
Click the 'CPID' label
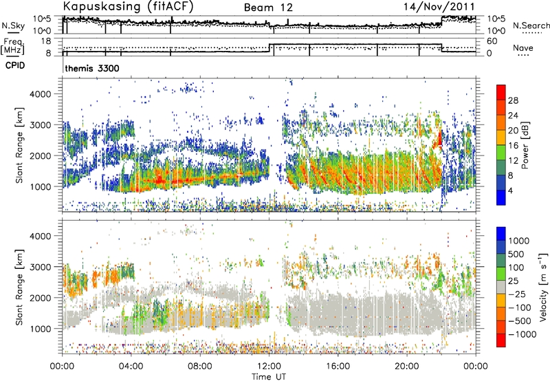click(15, 65)
